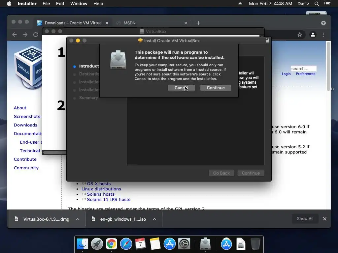The height and width of the screenshot is (253, 338).
Task: Open the Solaris 11 IPS hosts link
Action: point(108,199)
